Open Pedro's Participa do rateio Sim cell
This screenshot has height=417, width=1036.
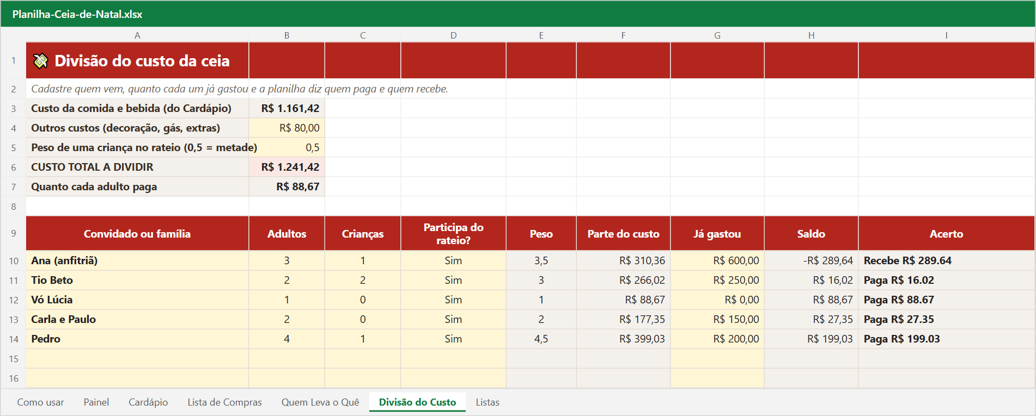tap(453, 339)
